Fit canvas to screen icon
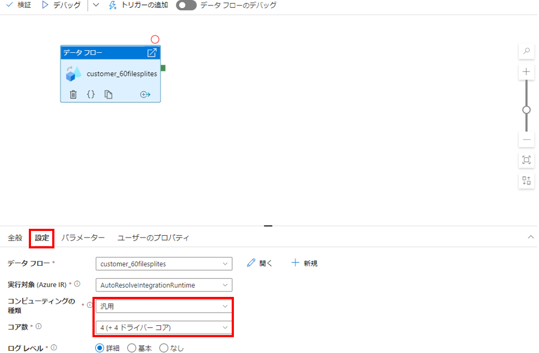This screenshot has width=539, height=353. pyautogui.click(x=526, y=160)
